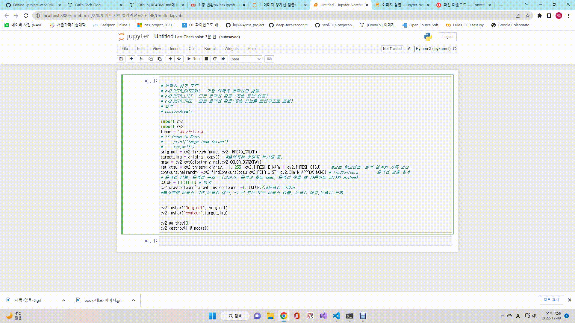Screen dimensions: 575x323
Task: Switch to Carl's Tech Blog tab
Action: tap(95, 5)
